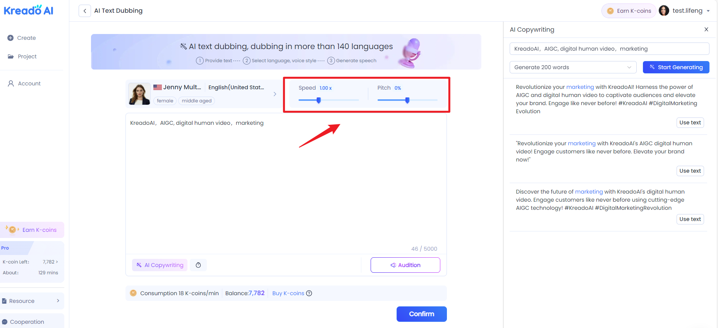Open the Generate 200 words dropdown
The height and width of the screenshot is (328, 718).
click(x=572, y=67)
